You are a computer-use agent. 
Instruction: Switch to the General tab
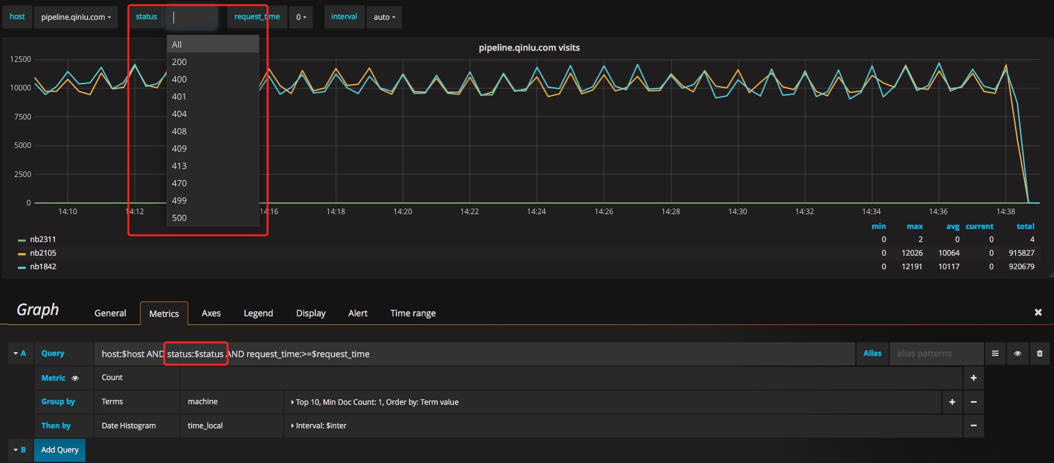pos(110,313)
